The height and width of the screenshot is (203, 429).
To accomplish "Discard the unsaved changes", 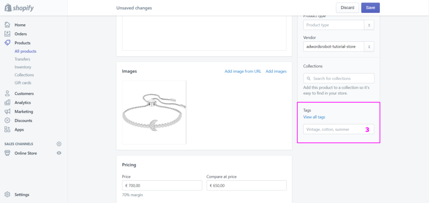I will [x=347, y=8].
